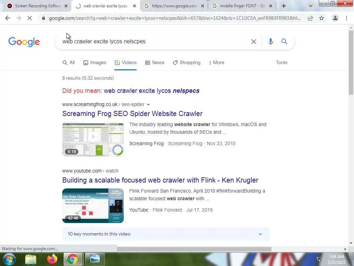This screenshot has width=354, height=266.
Task: Click scroll right arrow of horizontal scrollbar
Action: tap(345, 249)
